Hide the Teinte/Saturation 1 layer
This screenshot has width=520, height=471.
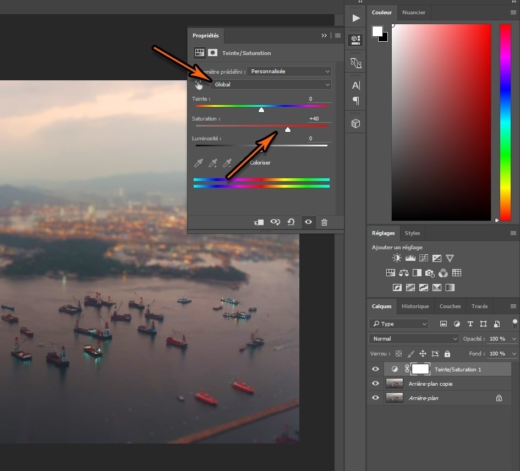pyautogui.click(x=375, y=369)
